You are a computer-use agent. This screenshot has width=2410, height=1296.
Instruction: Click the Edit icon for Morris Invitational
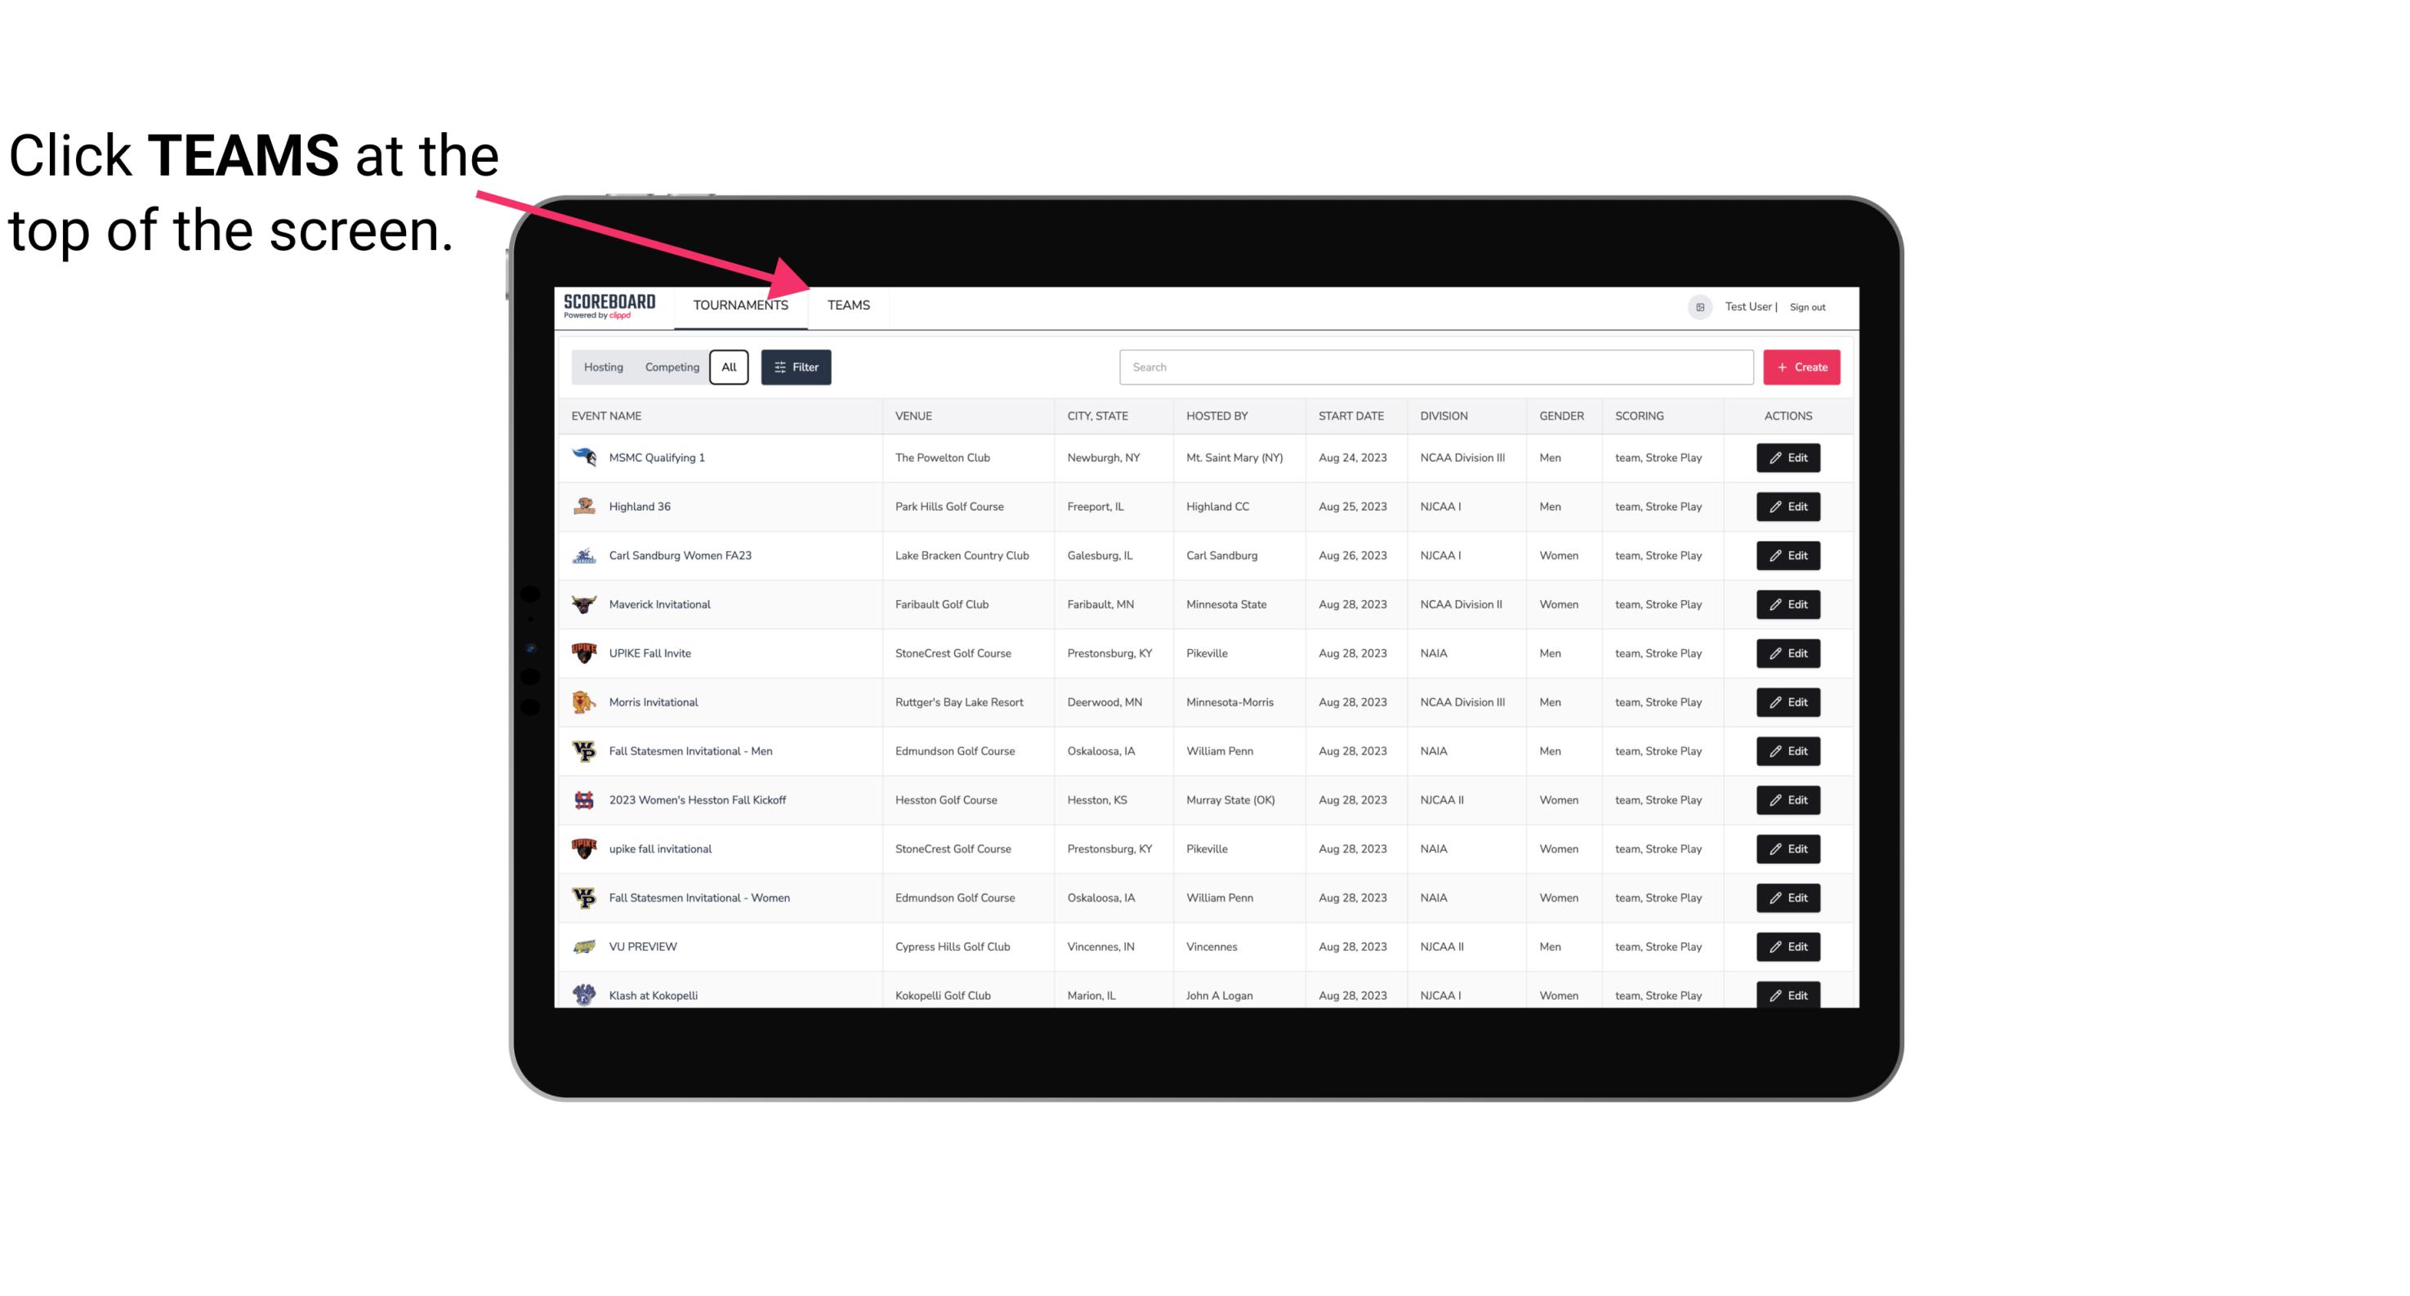1789,702
